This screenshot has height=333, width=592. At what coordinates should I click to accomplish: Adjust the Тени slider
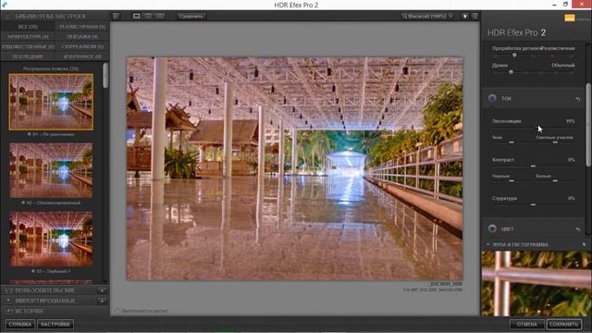click(512, 142)
